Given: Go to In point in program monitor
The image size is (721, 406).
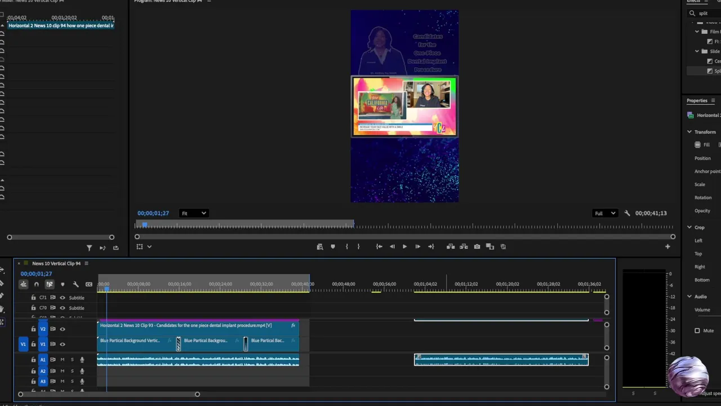Looking at the screenshot, I should (379, 246).
